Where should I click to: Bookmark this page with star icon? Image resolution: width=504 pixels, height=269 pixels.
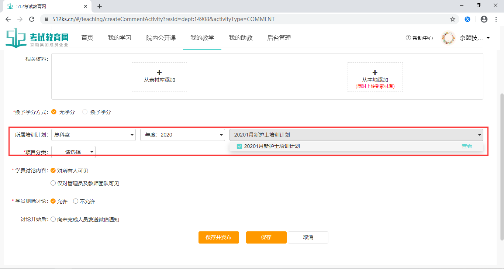tap(453, 19)
